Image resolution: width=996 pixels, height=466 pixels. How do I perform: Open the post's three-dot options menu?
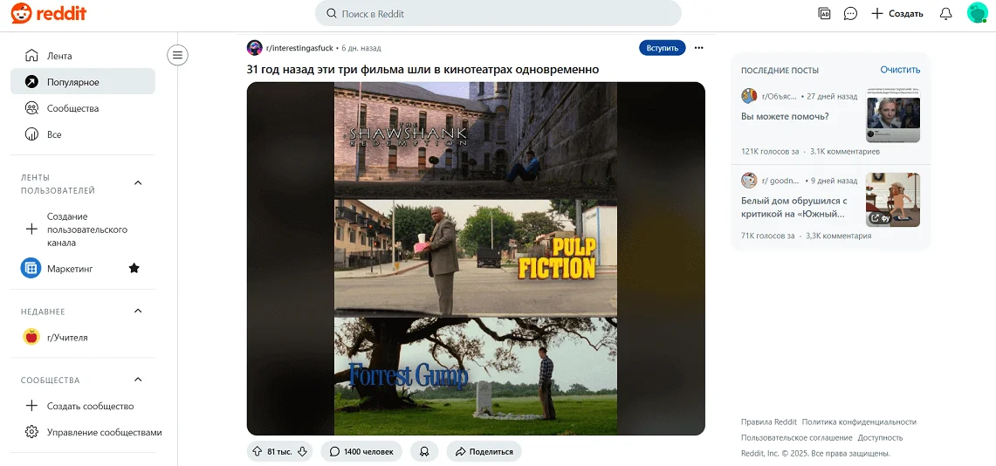[x=698, y=48]
